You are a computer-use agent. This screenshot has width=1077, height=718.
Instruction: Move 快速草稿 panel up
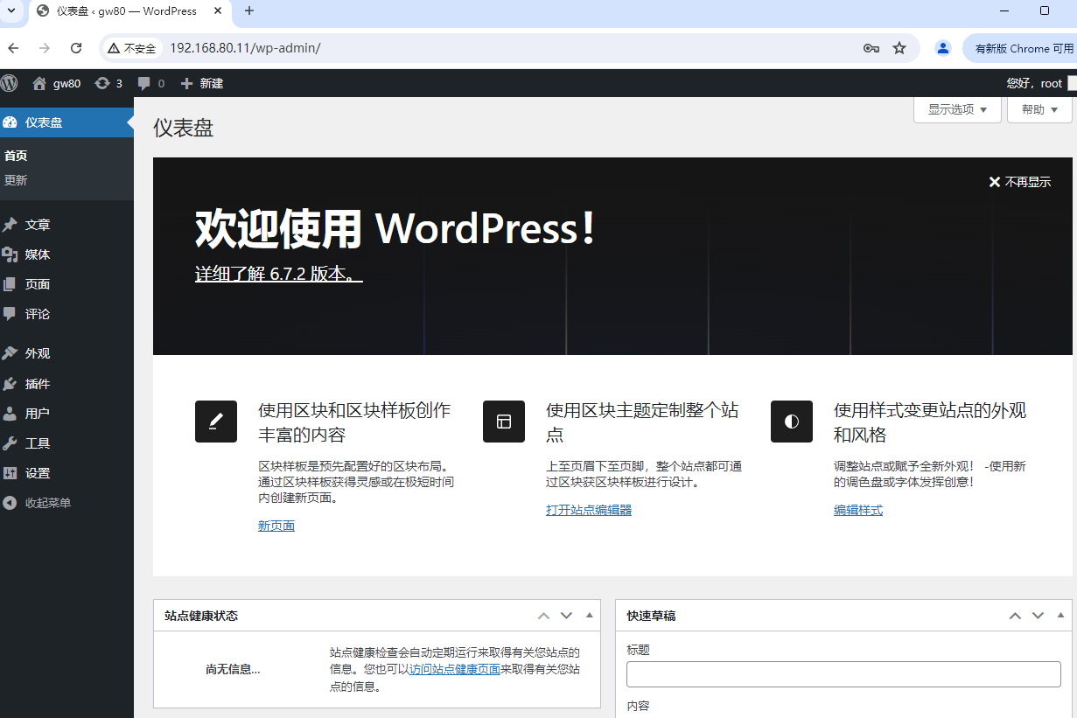[1016, 616]
